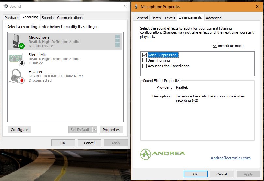Click the microphone level meter bars
Viewport: 264px width, 181px height.
(x=117, y=41)
